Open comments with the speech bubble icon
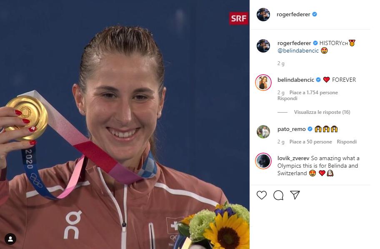380x249 pixels. pyautogui.click(x=278, y=195)
